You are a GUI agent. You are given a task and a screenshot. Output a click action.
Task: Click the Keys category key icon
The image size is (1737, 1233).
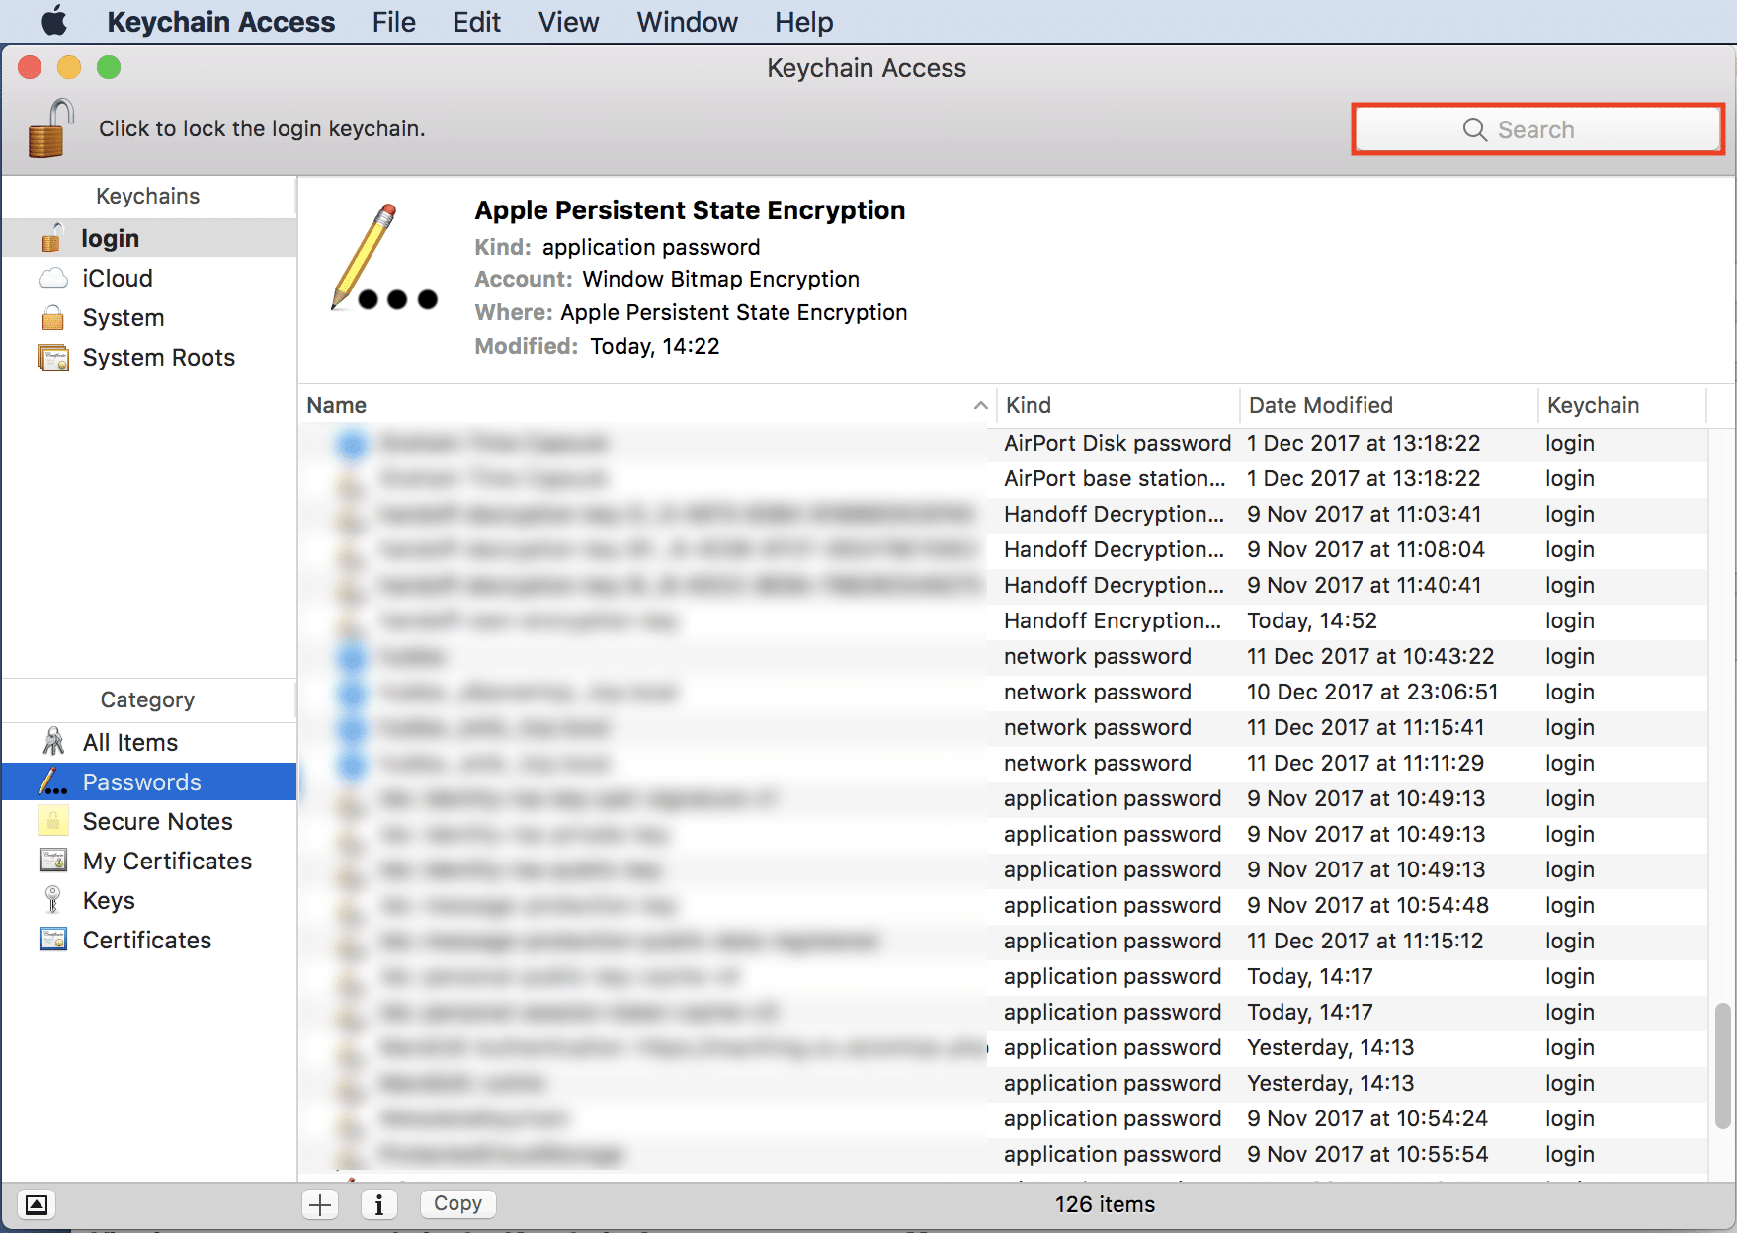tap(53, 900)
